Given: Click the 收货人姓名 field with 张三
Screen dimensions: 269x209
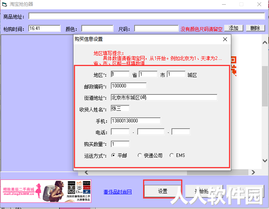Looking at the screenshot, I should tap(120, 108).
